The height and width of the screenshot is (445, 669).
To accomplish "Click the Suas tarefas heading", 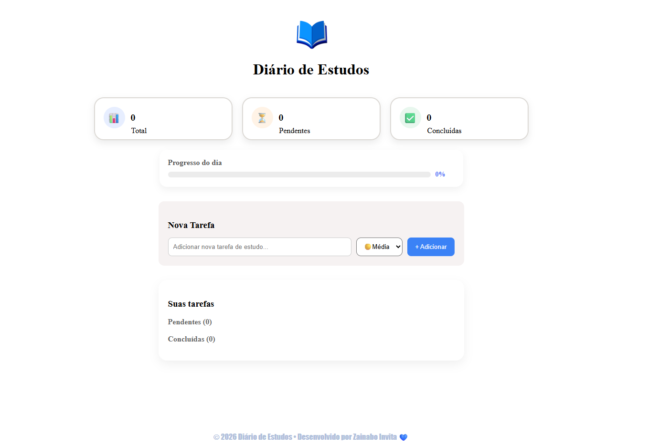I will 191,304.
